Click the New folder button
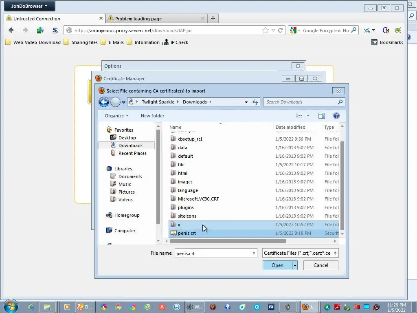Viewport: 417px width, 313px height. 152,116
